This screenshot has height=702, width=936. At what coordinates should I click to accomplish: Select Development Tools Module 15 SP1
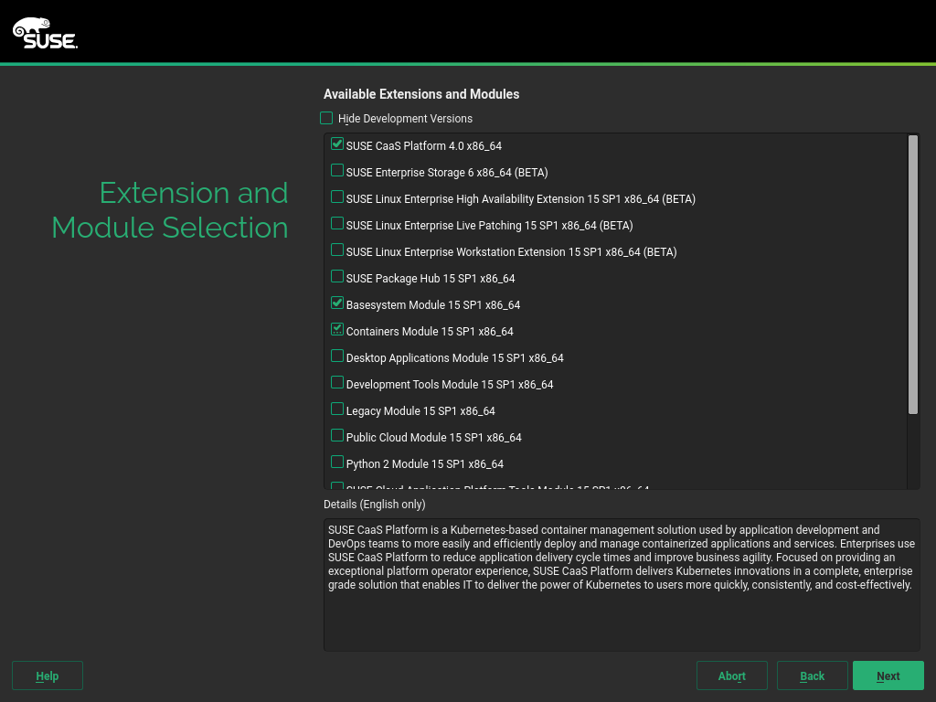tap(337, 383)
